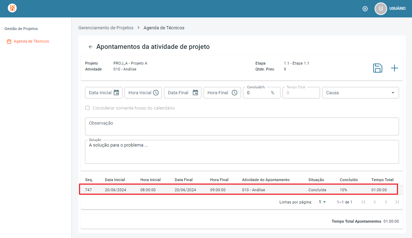The width and height of the screenshot is (412, 238).
Task: Click Tempo Total column header in table
Action: [x=382, y=180]
